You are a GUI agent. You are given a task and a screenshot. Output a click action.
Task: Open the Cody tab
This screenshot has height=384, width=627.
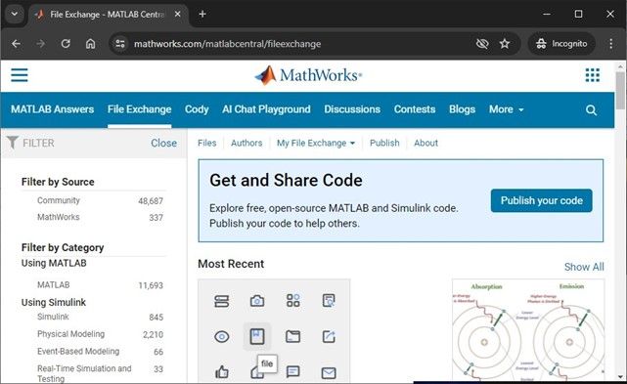pyautogui.click(x=197, y=109)
